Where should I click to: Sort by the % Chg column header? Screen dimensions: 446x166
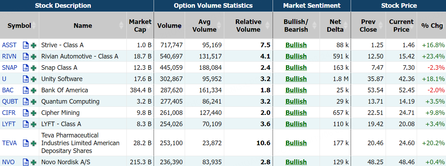click(432, 25)
